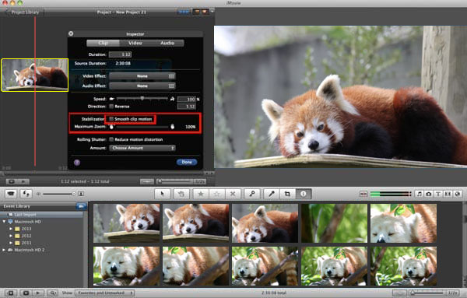The image size is (467, 298).
Task: Check the Reverse direction checkbox
Action: pyautogui.click(x=111, y=107)
